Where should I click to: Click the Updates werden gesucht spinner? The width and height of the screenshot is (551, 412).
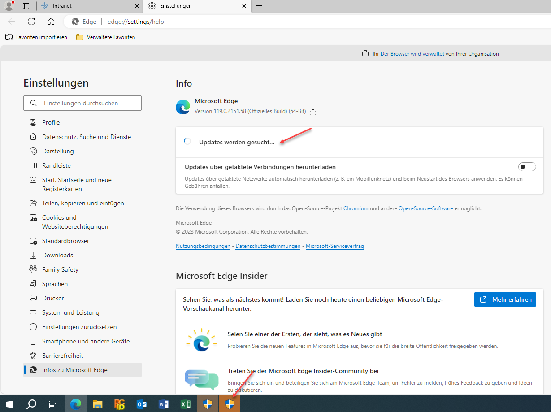tap(187, 141)
